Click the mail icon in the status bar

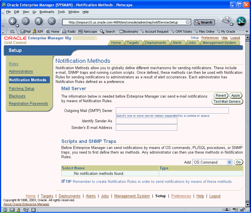[x=12, y=210]
